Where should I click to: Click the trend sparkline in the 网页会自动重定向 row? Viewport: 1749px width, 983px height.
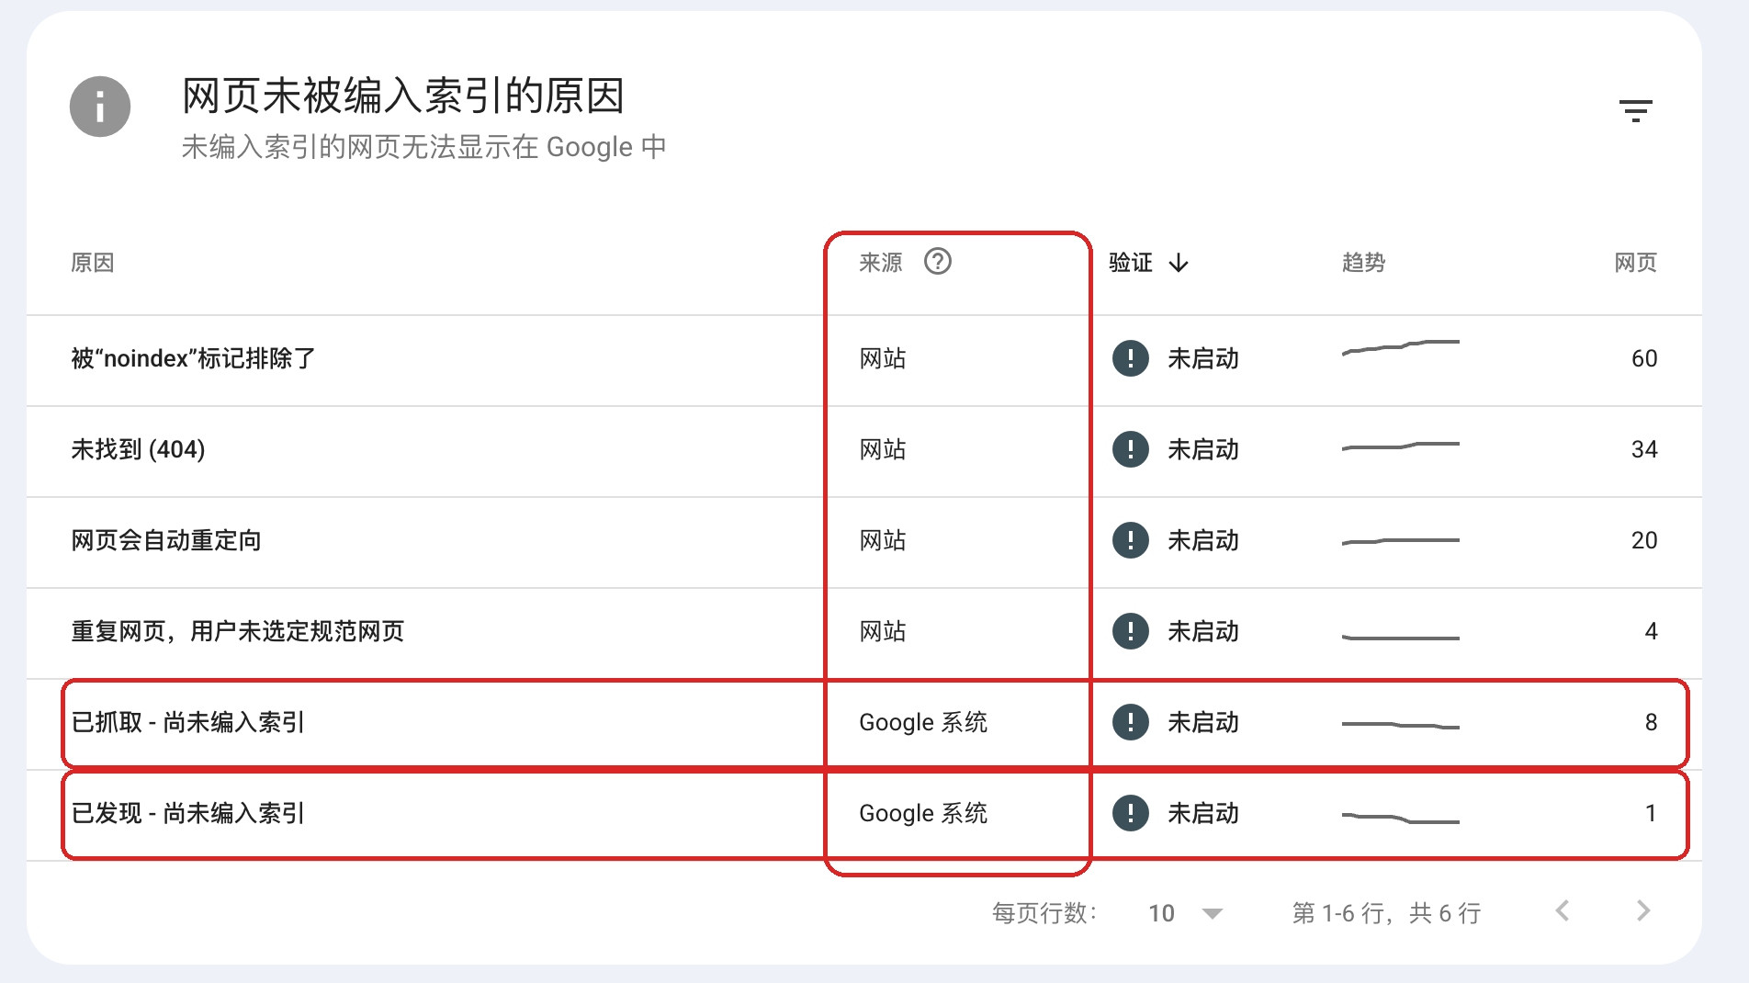point(1401,541)
